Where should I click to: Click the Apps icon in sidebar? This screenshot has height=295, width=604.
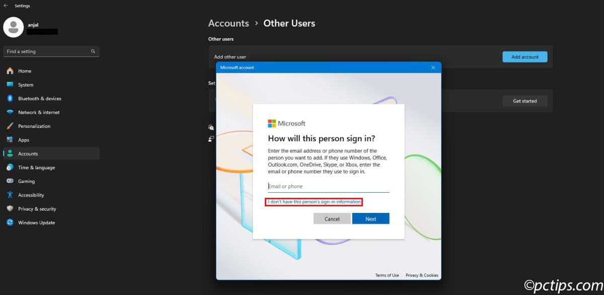10,140
